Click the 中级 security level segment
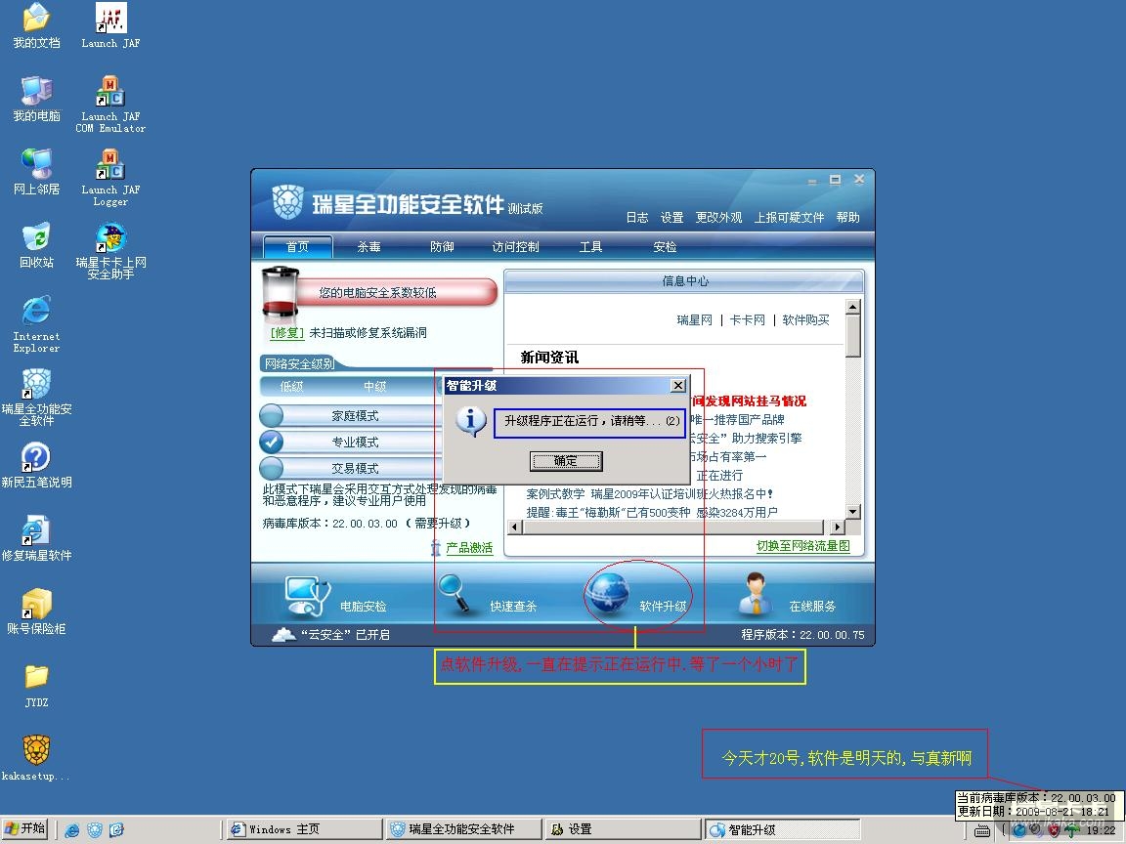 click(x=375, y=386)
